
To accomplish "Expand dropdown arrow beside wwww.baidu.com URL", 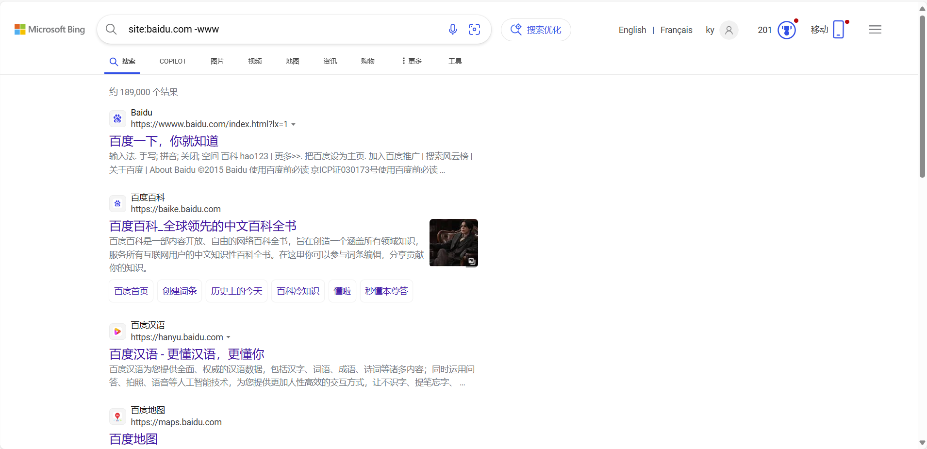I will (293, 125).
